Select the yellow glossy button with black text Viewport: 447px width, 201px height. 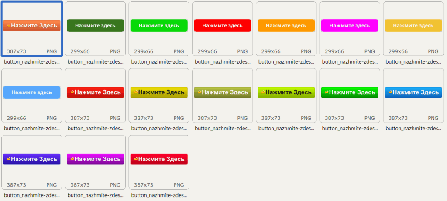159,92
